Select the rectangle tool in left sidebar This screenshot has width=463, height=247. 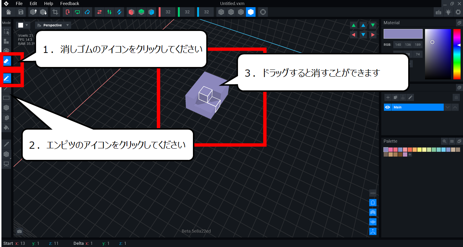[6, 98]
